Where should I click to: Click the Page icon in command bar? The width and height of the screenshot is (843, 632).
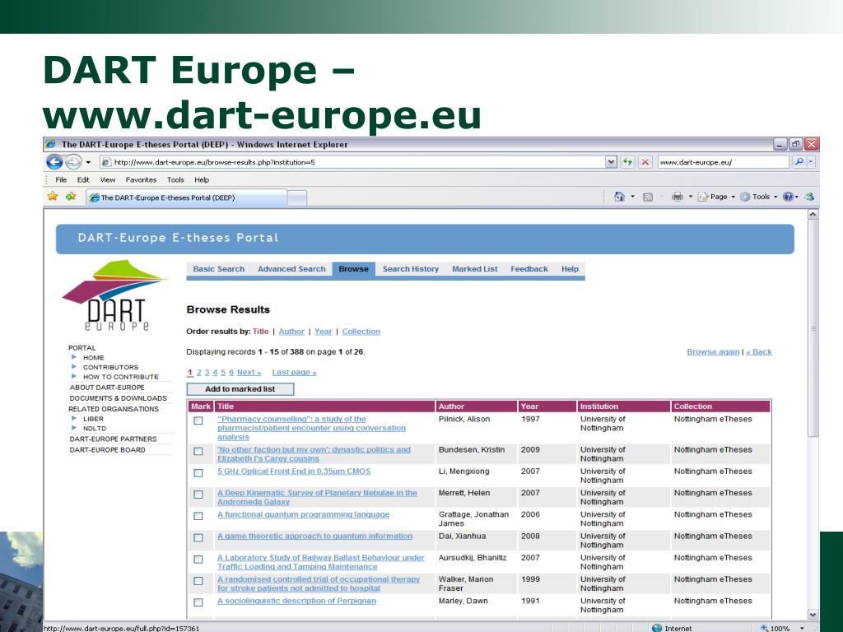click(703, 197)
